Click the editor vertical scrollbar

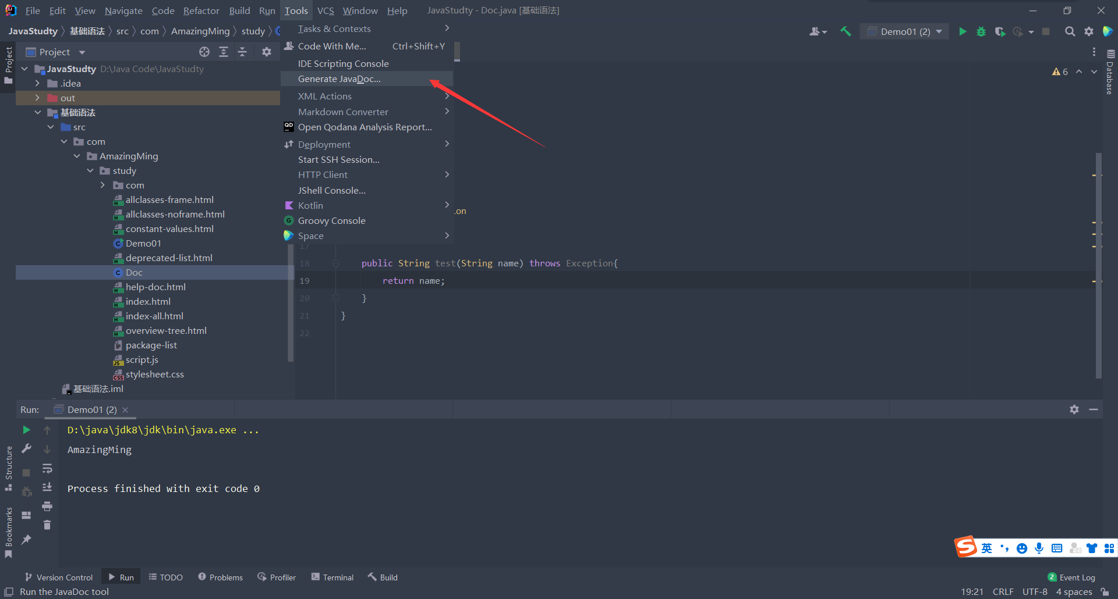pos(1099,265)
